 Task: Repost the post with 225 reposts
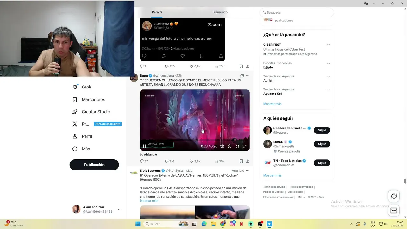pyautogui.click(x=169, y=66)
